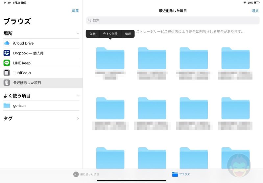Expand the タグ section chevron
This screenshot has height=183, width=263.
pyautogui.click(x=78, y=119)
